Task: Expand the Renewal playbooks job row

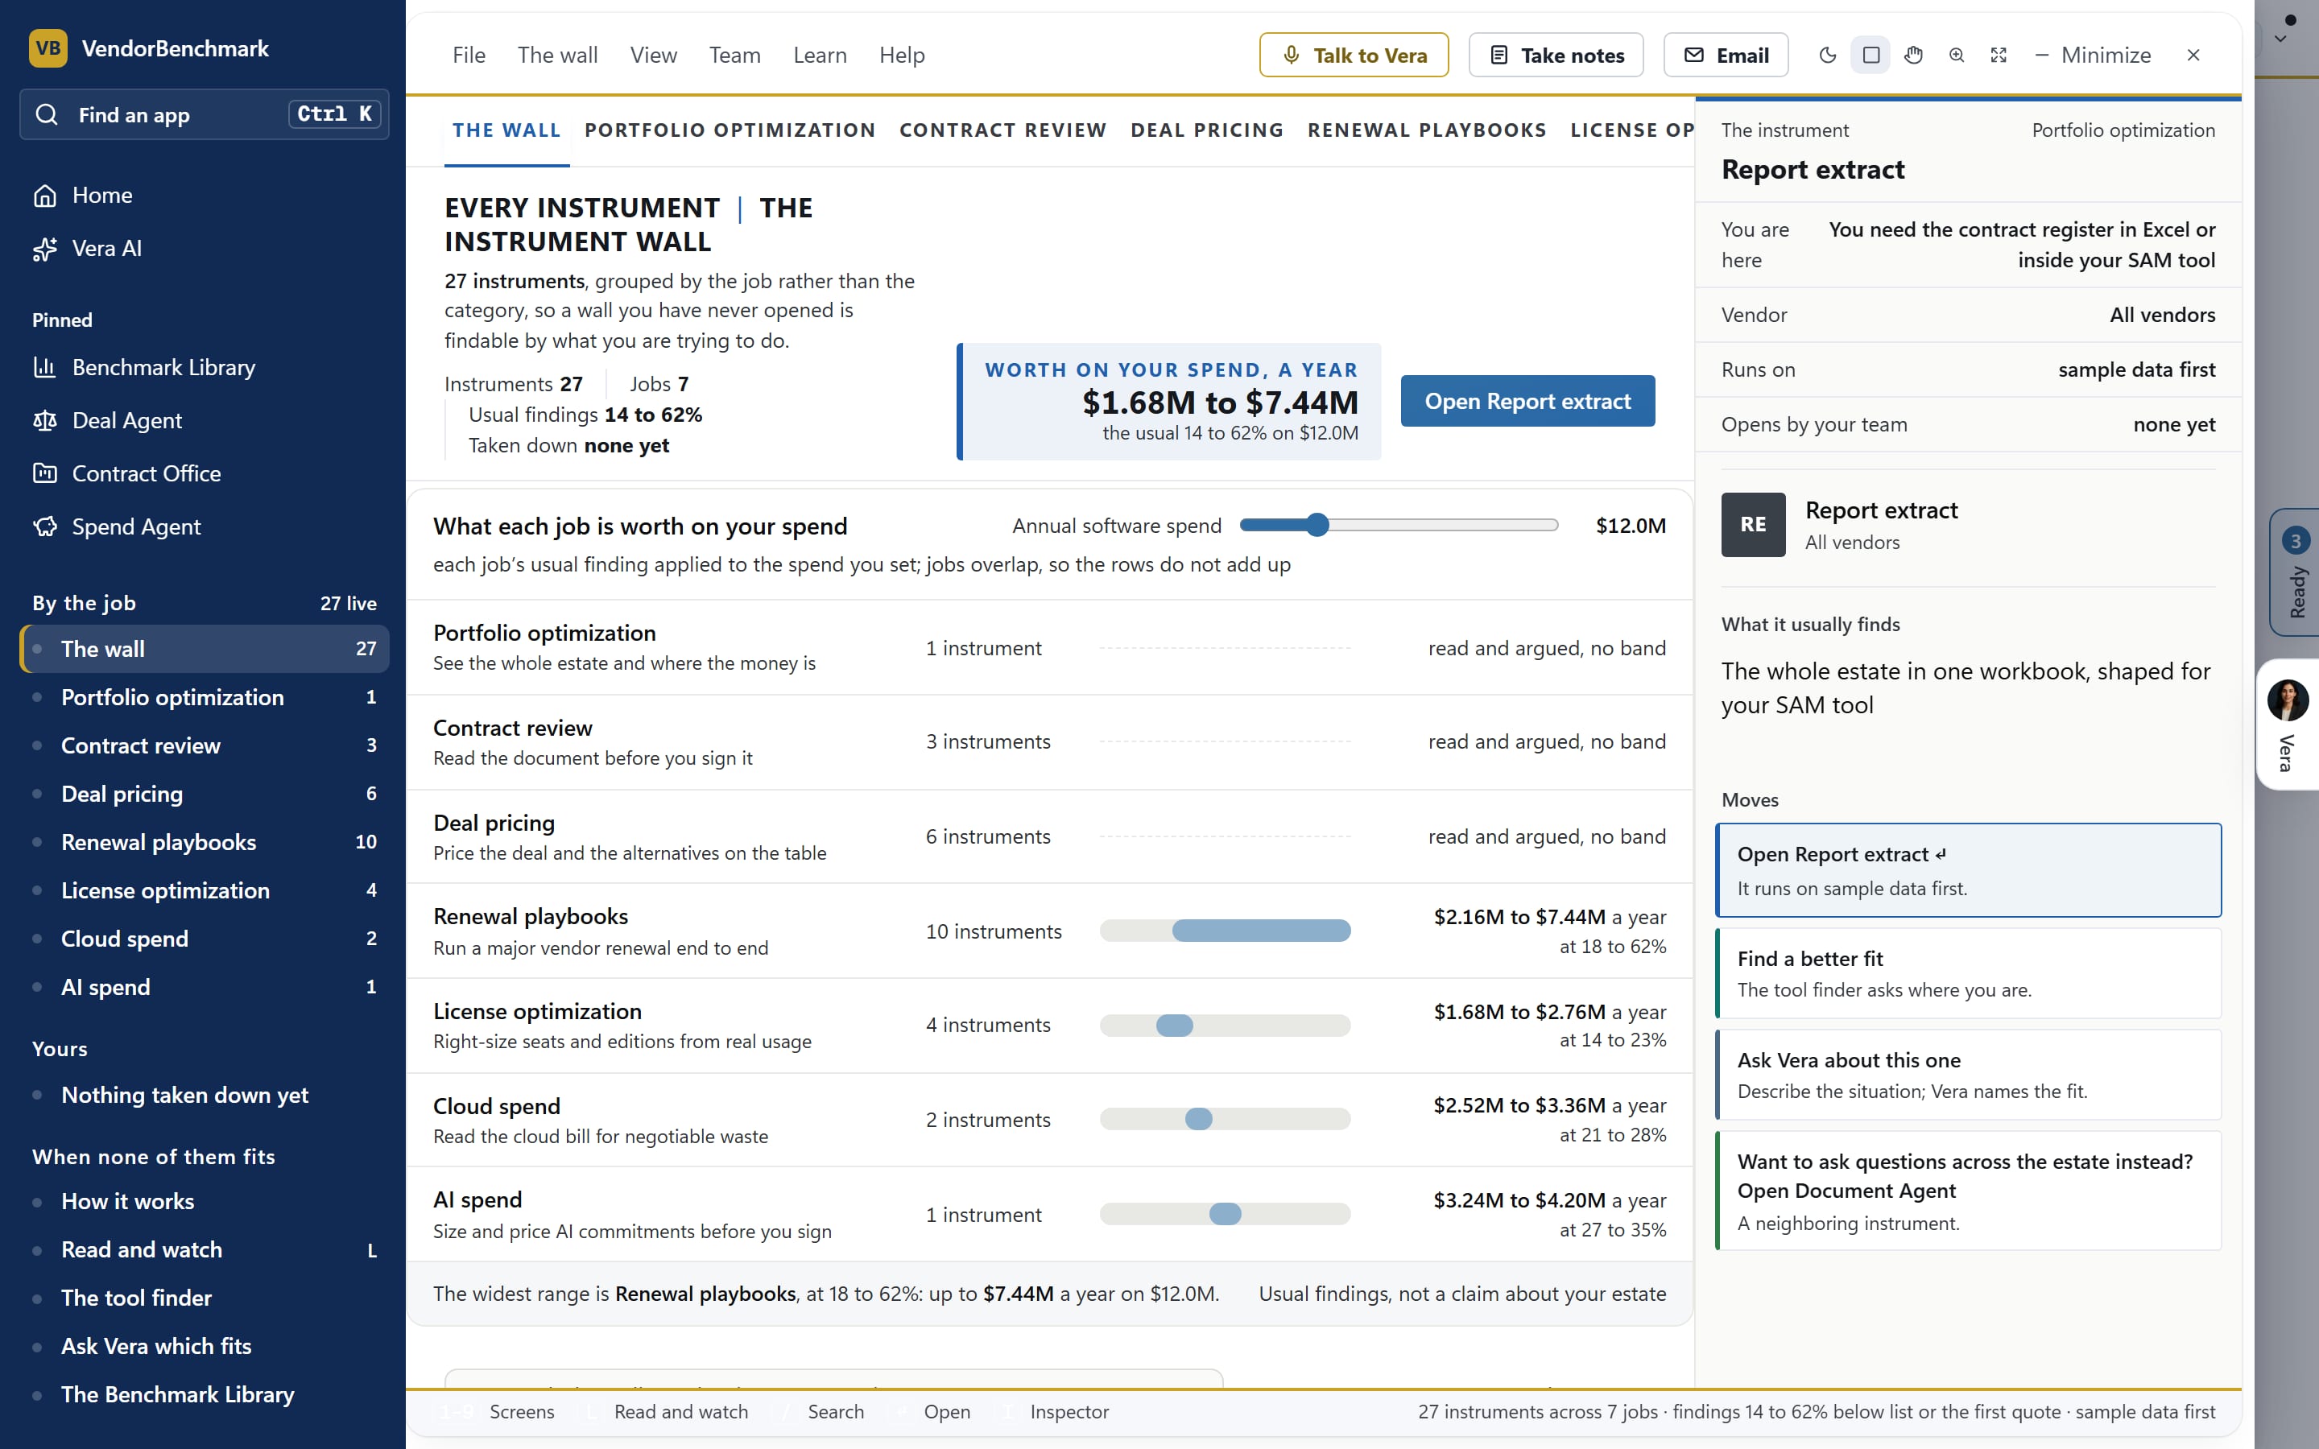Action: 1049,931
